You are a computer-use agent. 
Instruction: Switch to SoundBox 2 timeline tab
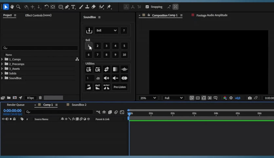tap(79, 105)
